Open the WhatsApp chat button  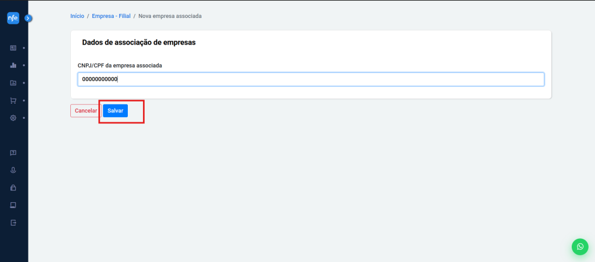(x=580, y=246)
